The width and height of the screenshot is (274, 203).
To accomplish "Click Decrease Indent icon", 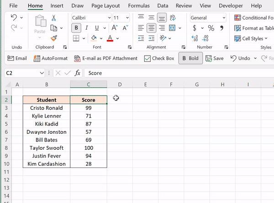I will [x=141, y=38].
